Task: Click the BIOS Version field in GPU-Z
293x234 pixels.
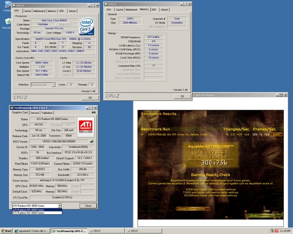Action: tap(59, 141)
